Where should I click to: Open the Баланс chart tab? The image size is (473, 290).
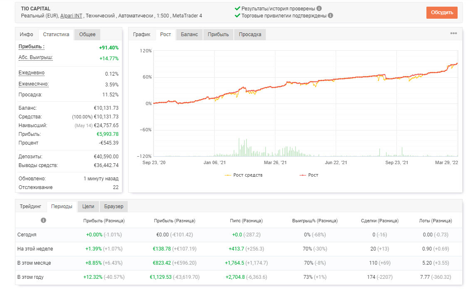pyautogui.click(x=189, y=34)
